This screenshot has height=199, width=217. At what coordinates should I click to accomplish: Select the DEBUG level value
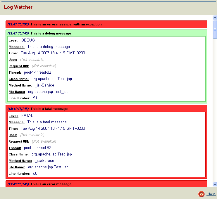click(x=28, y=40)
